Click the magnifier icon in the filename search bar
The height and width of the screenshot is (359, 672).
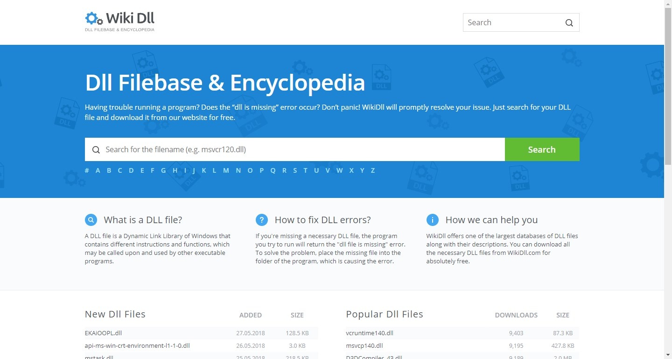[96, 150]
